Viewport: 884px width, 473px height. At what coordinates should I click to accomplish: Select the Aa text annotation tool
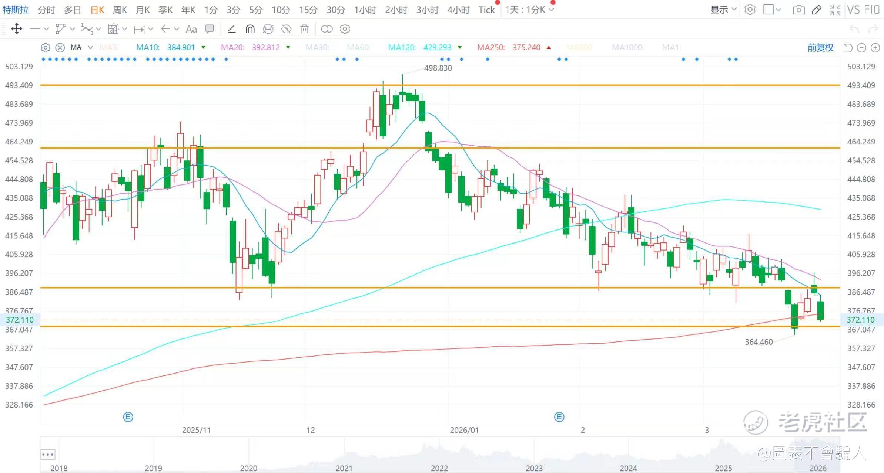(x=191, y=29)
